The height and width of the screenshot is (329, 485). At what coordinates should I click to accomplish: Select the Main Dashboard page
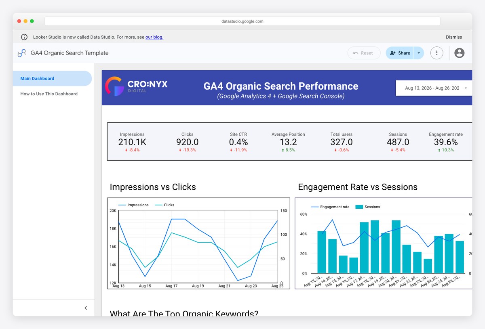pyautogui.click(x=53, y=79)
